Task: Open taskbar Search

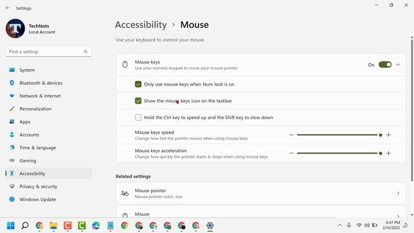Action: (25, 226)
